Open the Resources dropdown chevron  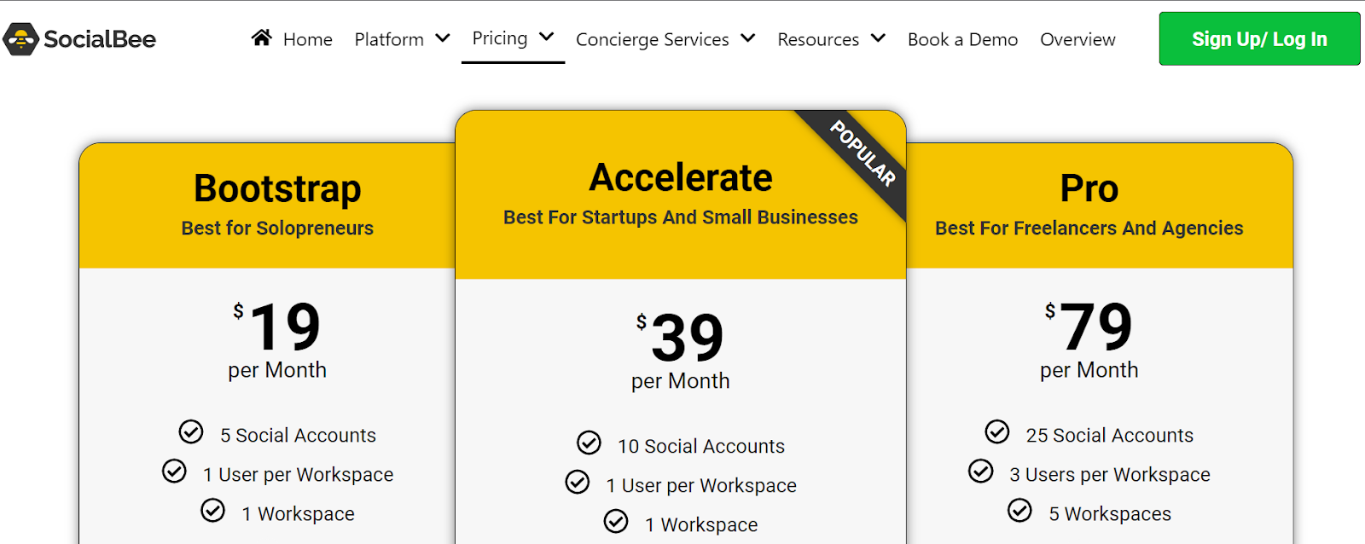(x=878, y=38)
